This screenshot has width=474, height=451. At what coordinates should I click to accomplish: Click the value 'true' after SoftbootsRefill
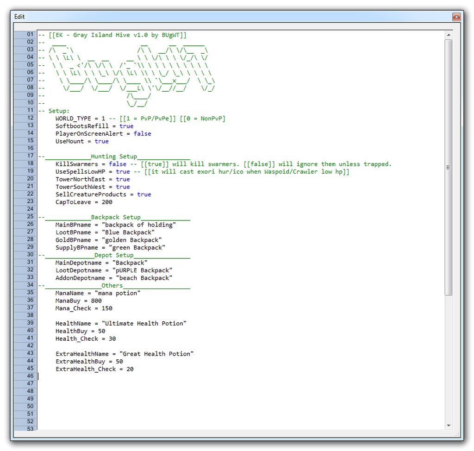click(126, 126)
